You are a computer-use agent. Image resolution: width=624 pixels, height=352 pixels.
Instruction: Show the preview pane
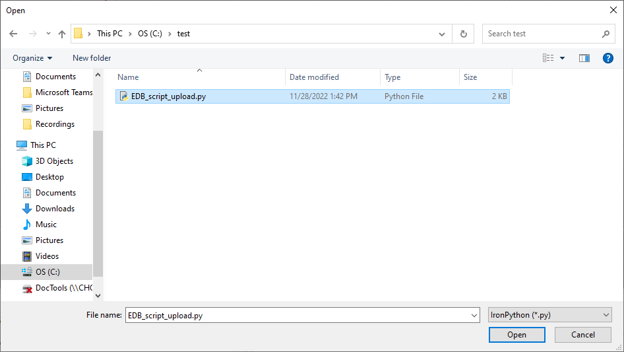click(584, 58)
